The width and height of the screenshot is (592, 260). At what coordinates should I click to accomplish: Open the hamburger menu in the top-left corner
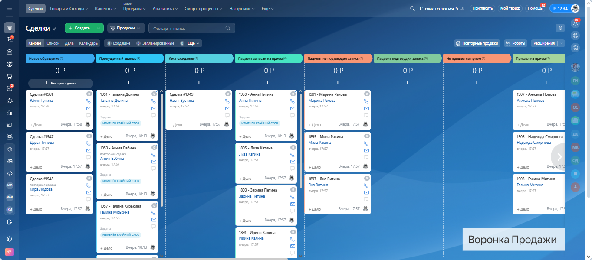[x=10, y=8]
